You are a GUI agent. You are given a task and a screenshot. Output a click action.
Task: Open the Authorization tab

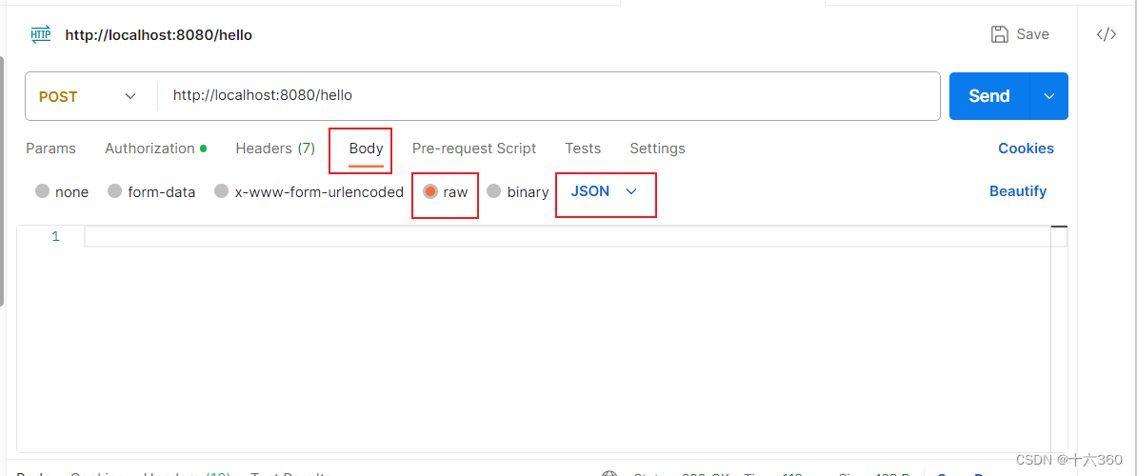156,149
